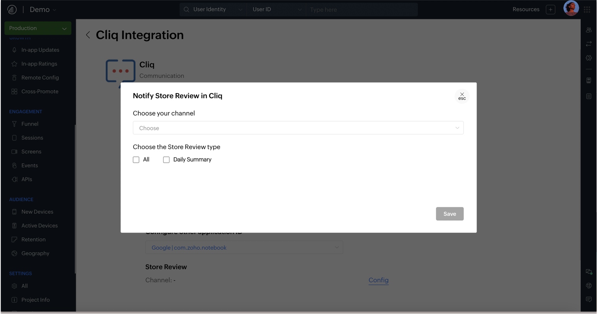Click the Active Devices icon
This screenshot has height=314, width=597.
click(x=14, y=226)
